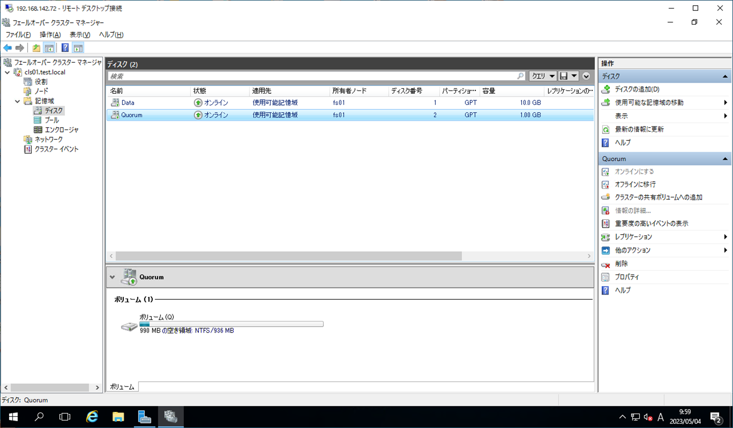
Task: Select the プール tree item
Action: tap(51, 120)
